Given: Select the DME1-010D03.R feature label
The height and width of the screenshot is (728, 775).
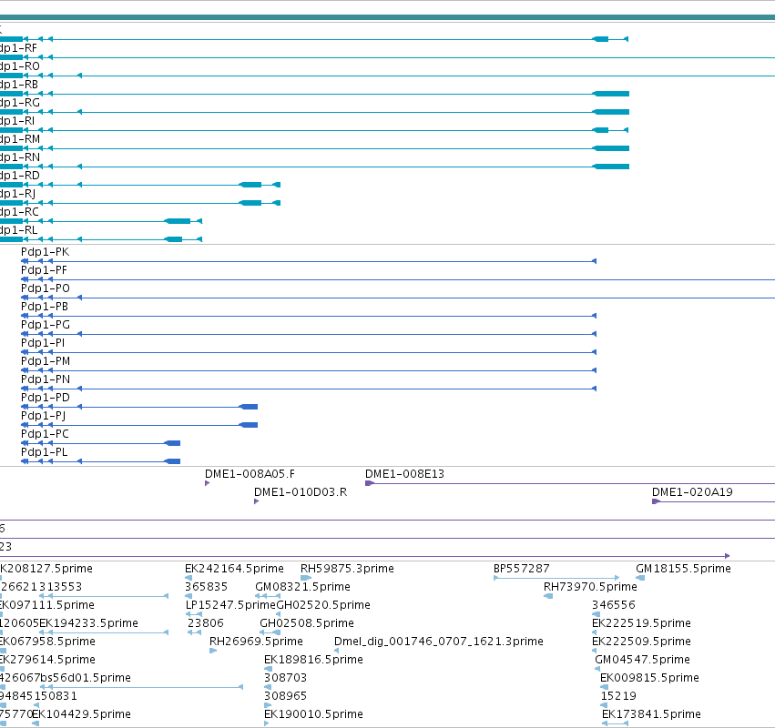Looking at the screenshot, I should 301,492.
